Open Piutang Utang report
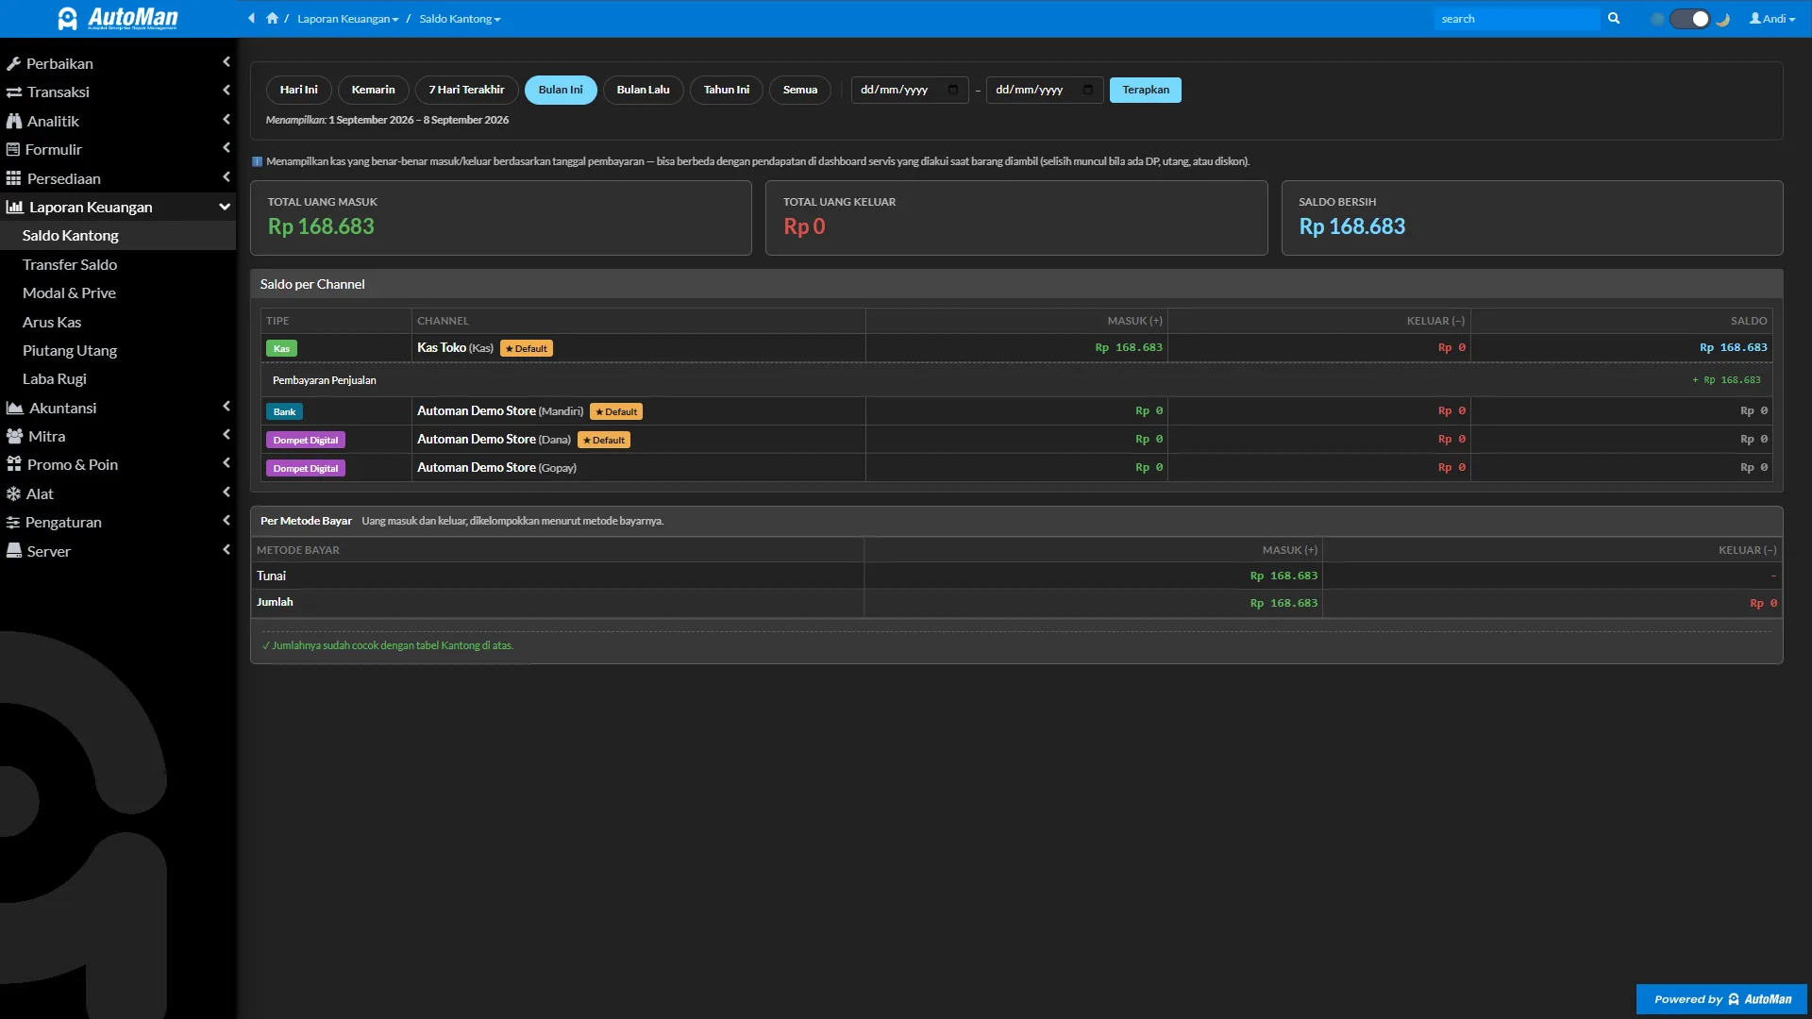 point(118,351)
